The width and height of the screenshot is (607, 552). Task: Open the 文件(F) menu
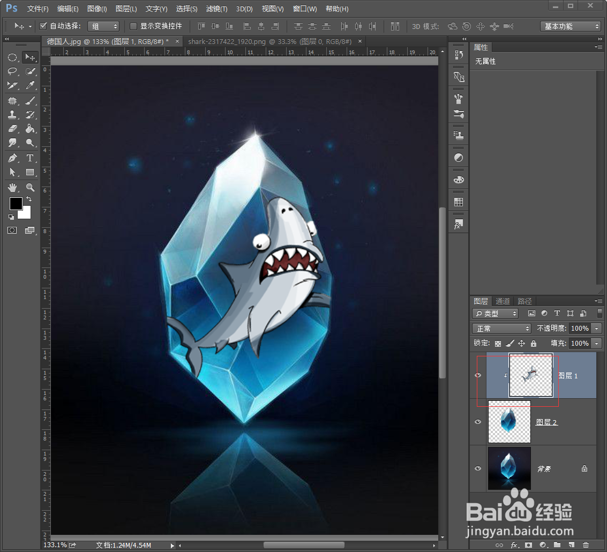click(38, 9)
